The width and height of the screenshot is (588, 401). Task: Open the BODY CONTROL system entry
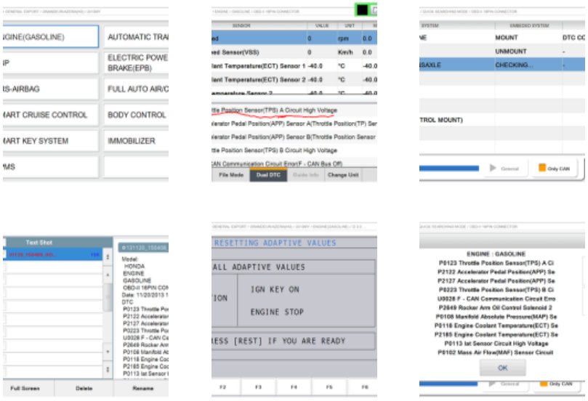[136, 115]
